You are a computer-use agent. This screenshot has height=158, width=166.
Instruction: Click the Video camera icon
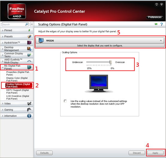pyautogui.click(x=29, y=104)
